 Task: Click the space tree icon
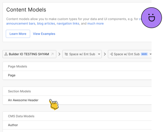pyautogui.click(x=66, y=54)
